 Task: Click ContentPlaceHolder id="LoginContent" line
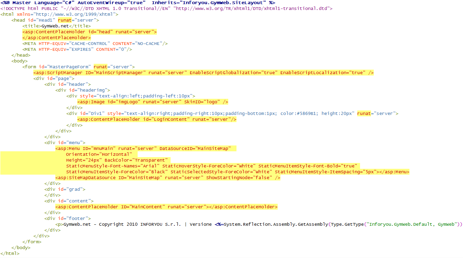(157, 119)
